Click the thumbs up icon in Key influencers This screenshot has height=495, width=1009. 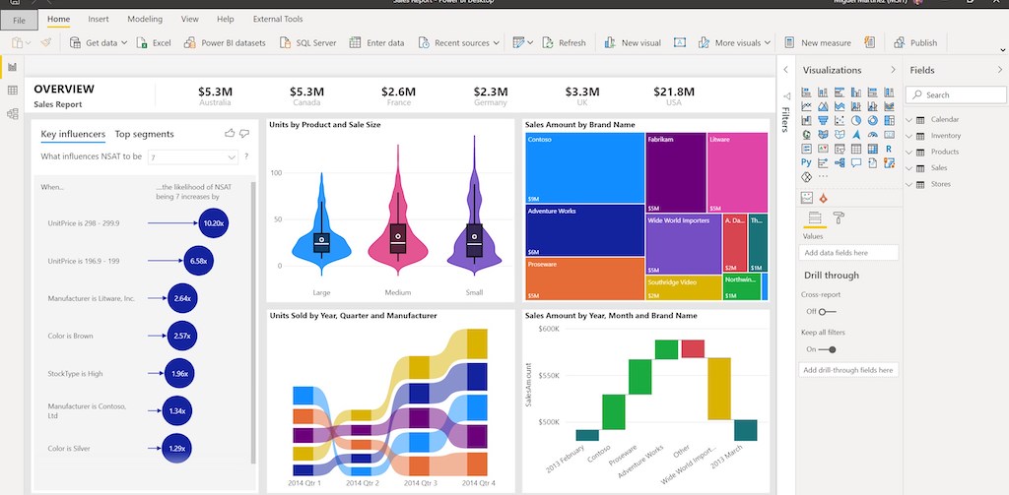pyautogui.click(x=230, y=133)
